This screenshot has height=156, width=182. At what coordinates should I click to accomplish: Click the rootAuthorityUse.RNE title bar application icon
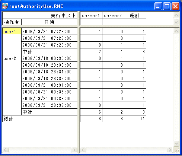coord(5,6)
